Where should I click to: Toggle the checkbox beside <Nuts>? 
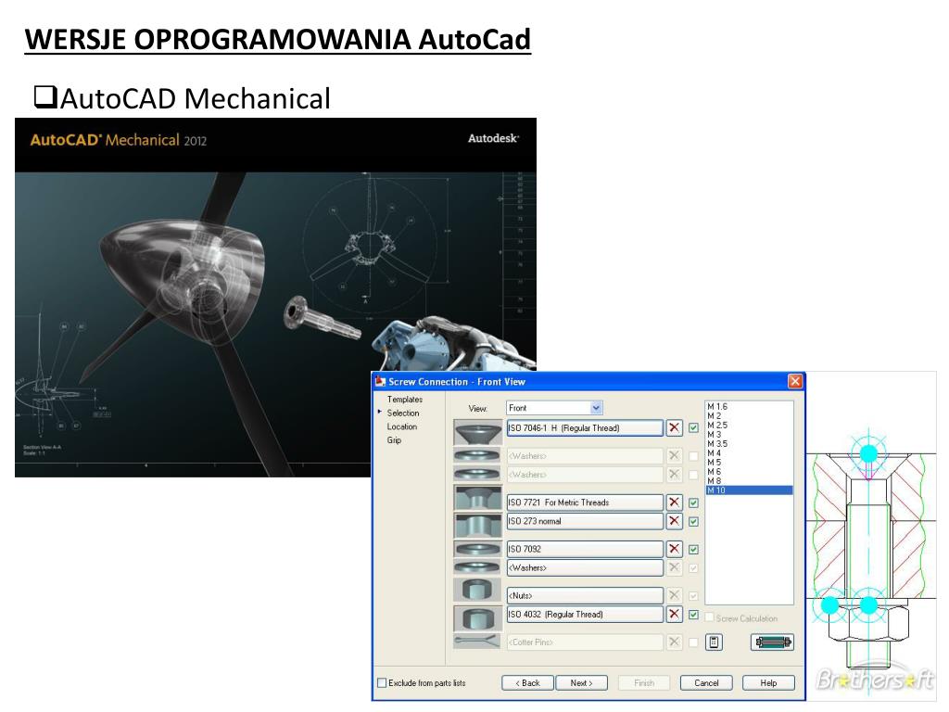(693, 596)
